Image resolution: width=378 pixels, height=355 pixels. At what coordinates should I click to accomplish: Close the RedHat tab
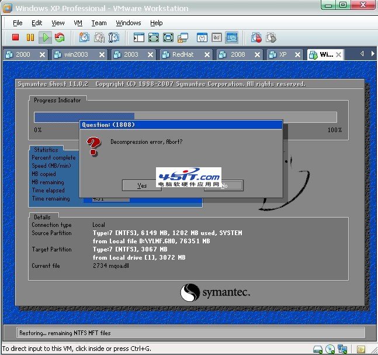click(x=207, y=55)
